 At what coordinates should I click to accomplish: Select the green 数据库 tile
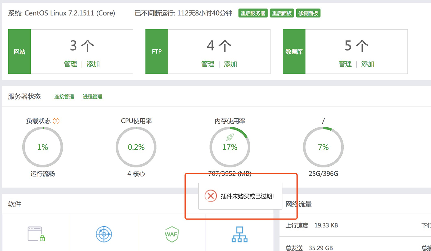294,52
